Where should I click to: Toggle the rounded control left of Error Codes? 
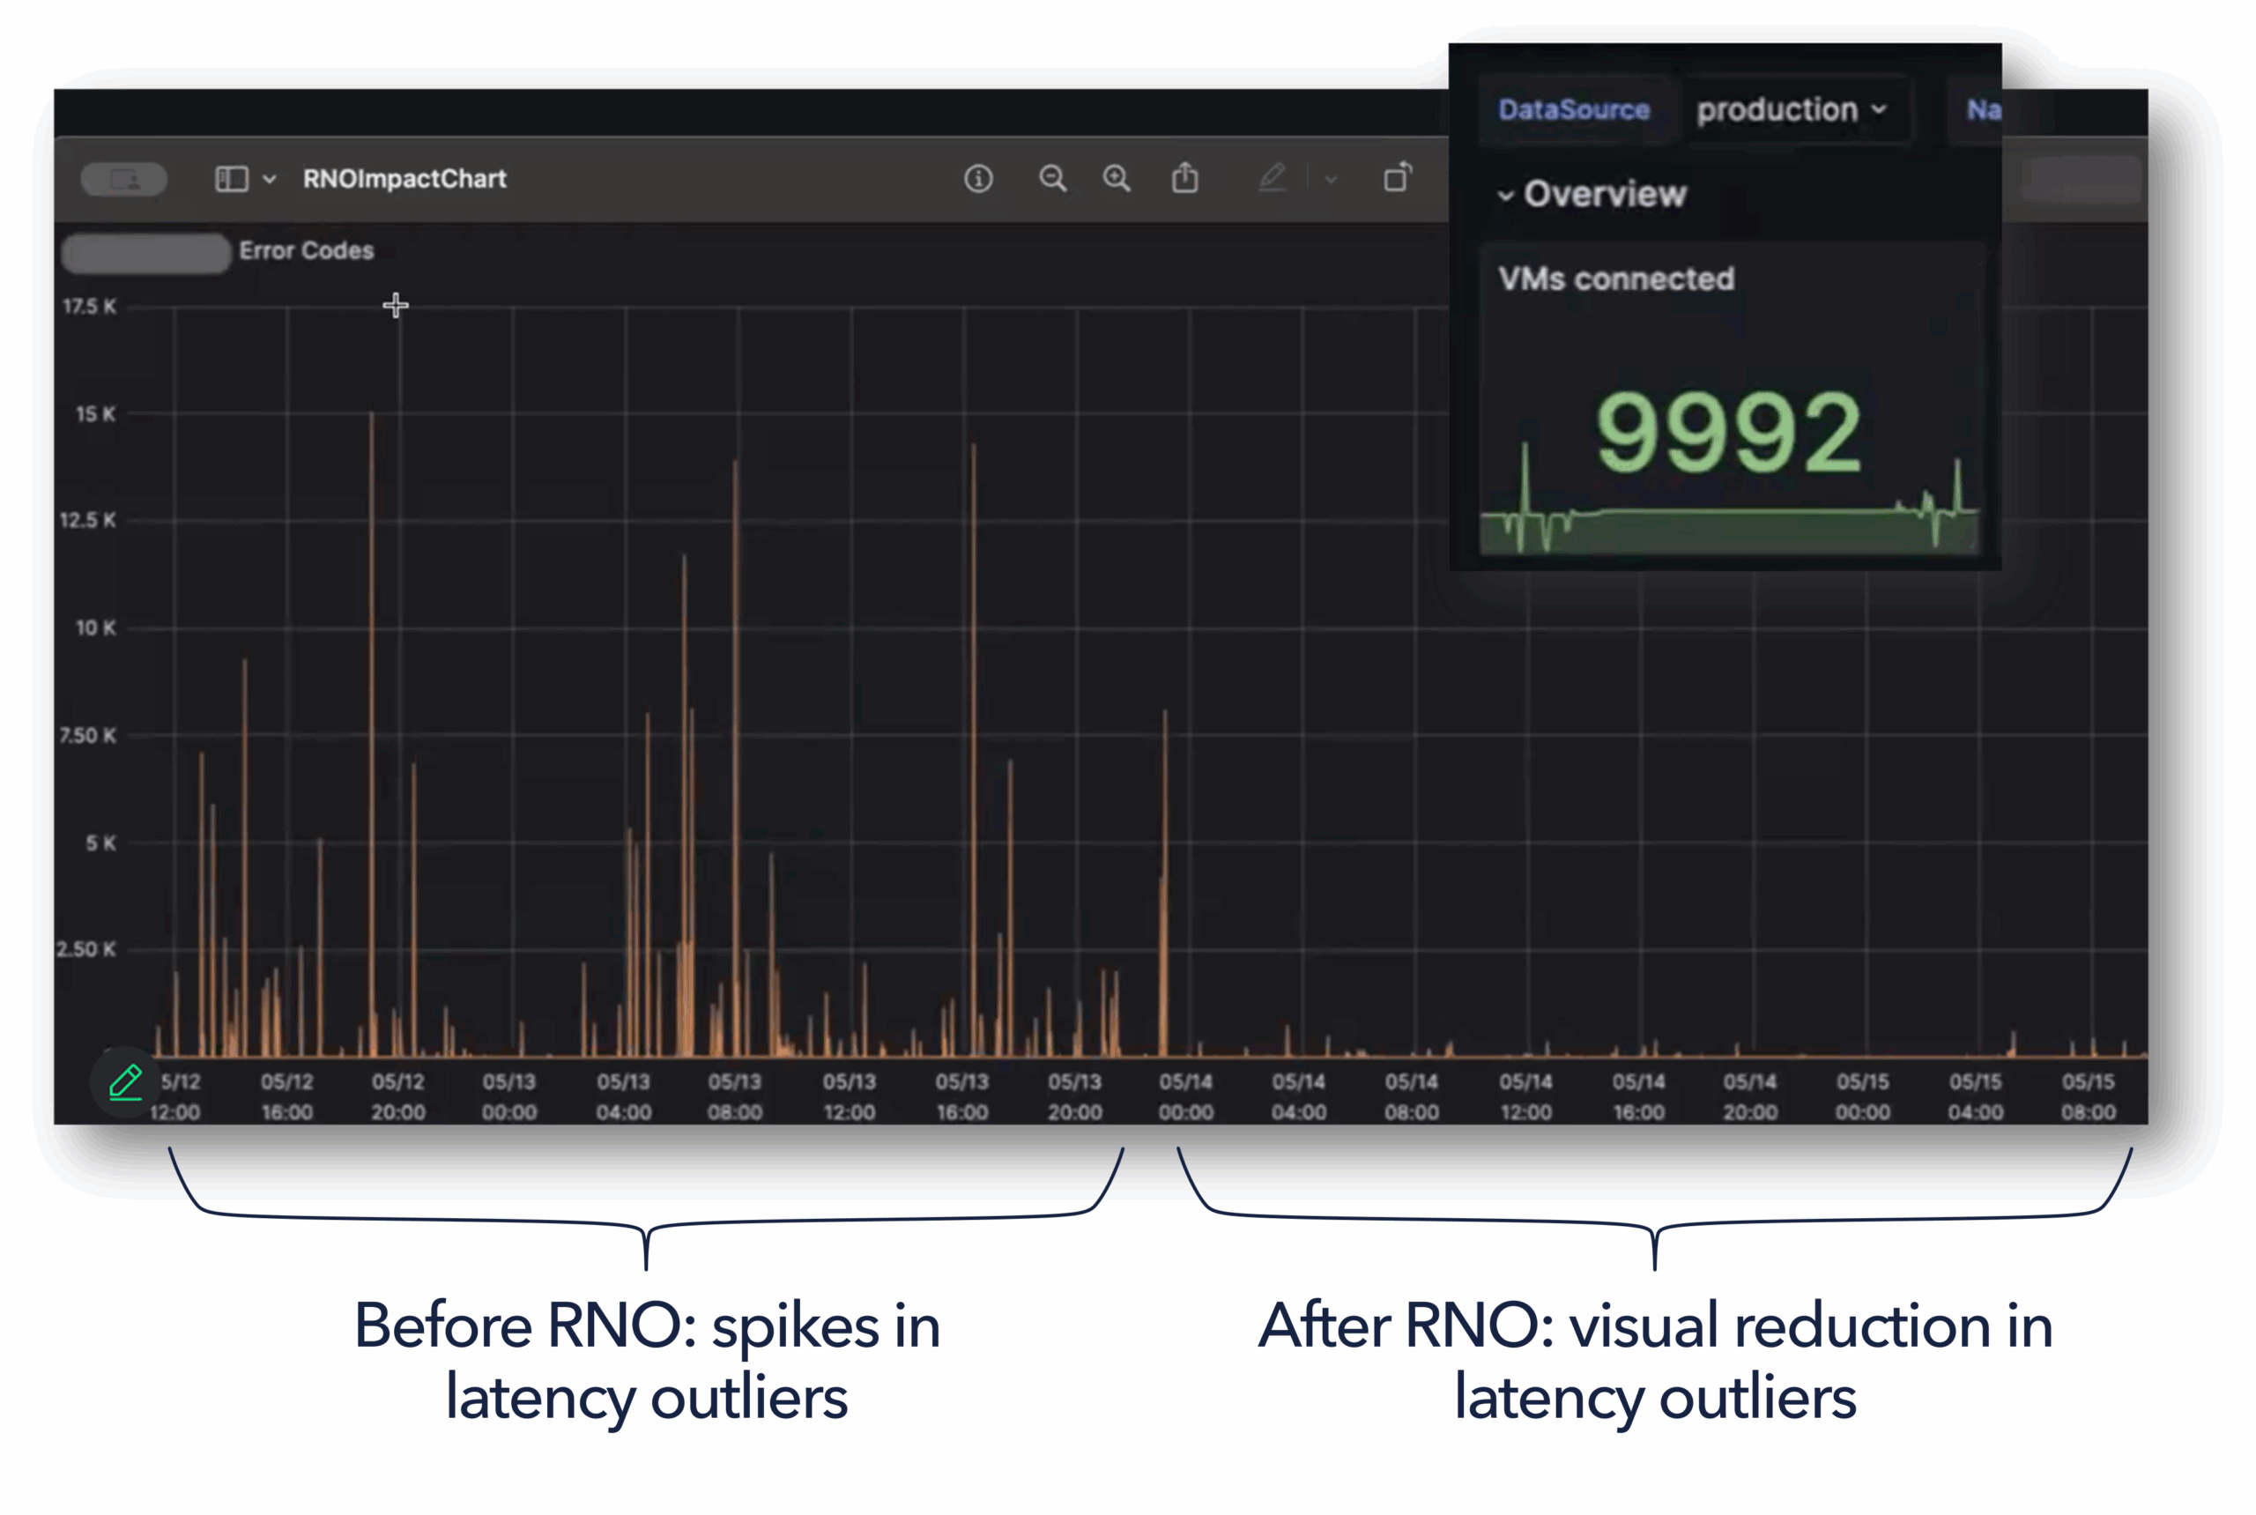[145, 251]
